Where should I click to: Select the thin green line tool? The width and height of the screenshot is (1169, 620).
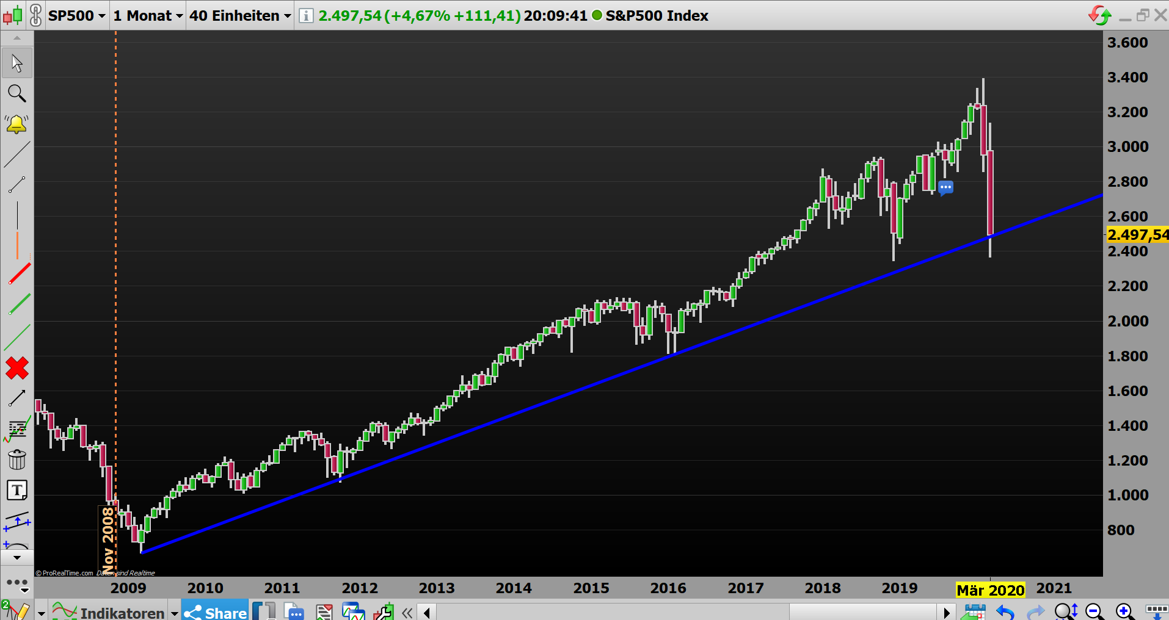click(17, 337)
